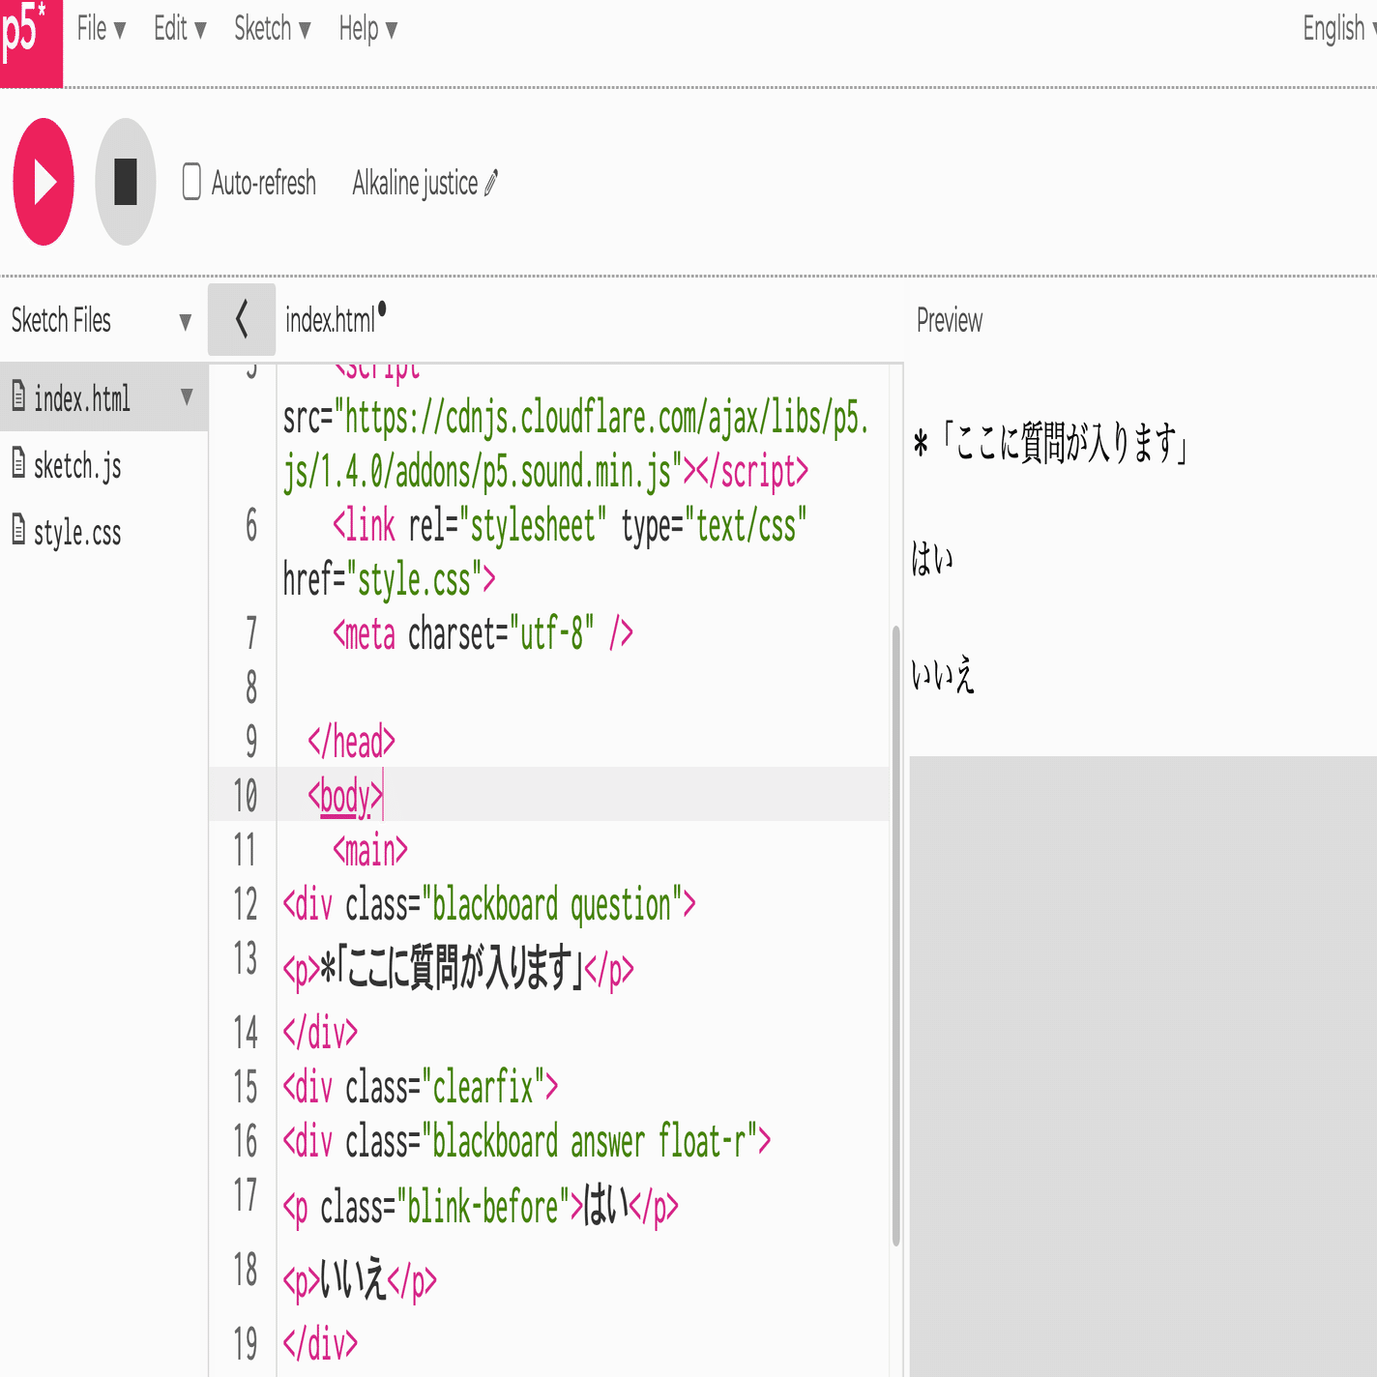
Task: Click the question paragraph on line 13
Action: click(x=458, y=969)
